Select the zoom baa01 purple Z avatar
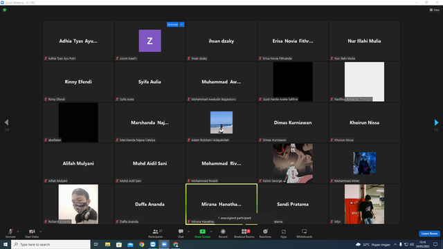Viewport: 443px width, 249px height. [x=150, y=41]
